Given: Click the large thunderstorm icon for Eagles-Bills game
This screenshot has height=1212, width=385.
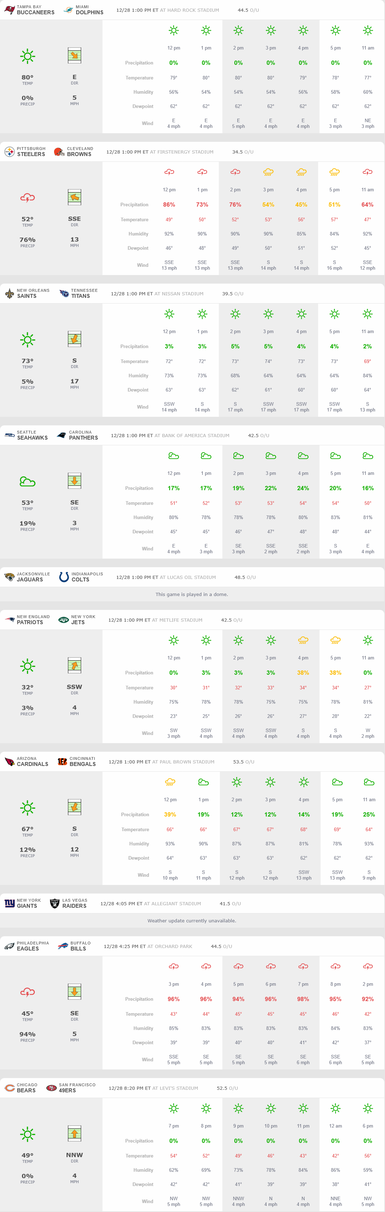Looking at the screenshot, I should [27, 992].
